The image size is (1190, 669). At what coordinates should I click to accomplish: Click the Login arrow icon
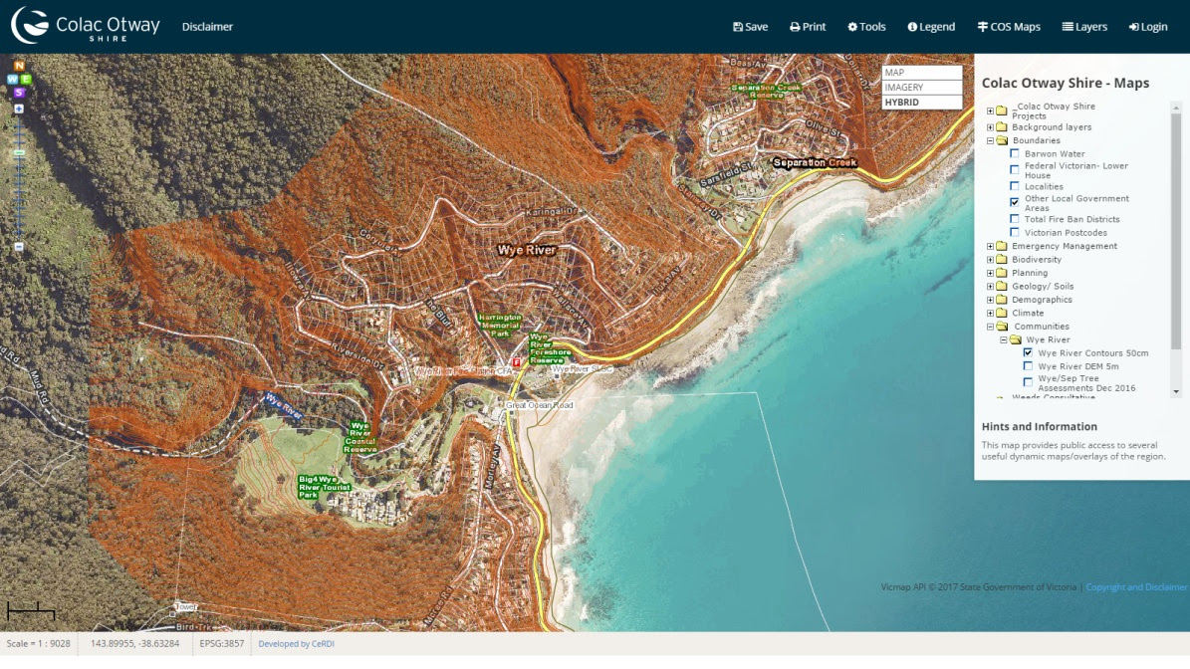(x=1134, y=27)
